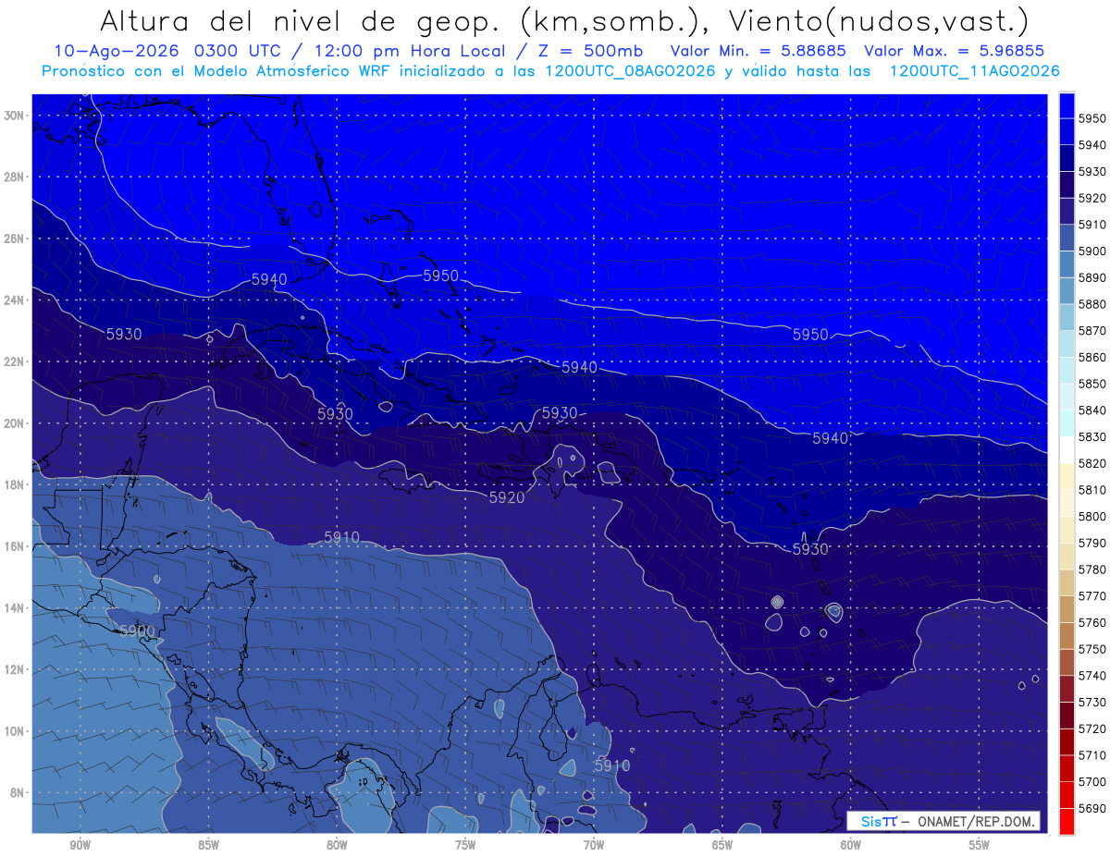The width and height of the screenshot is (1110, 857).
Task: Select the '24N' latitude label
Action: click(x=15, y=300)
